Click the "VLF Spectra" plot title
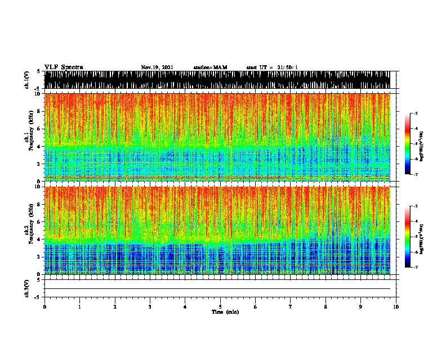This screenshot has height=344, width=446. (64, 67)
